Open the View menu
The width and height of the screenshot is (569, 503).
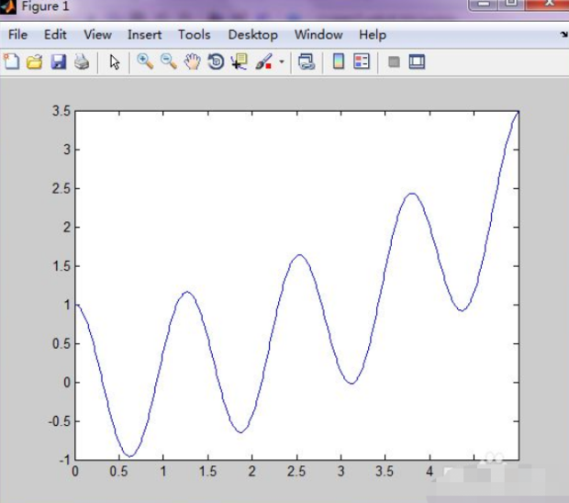tap(97, 35)
